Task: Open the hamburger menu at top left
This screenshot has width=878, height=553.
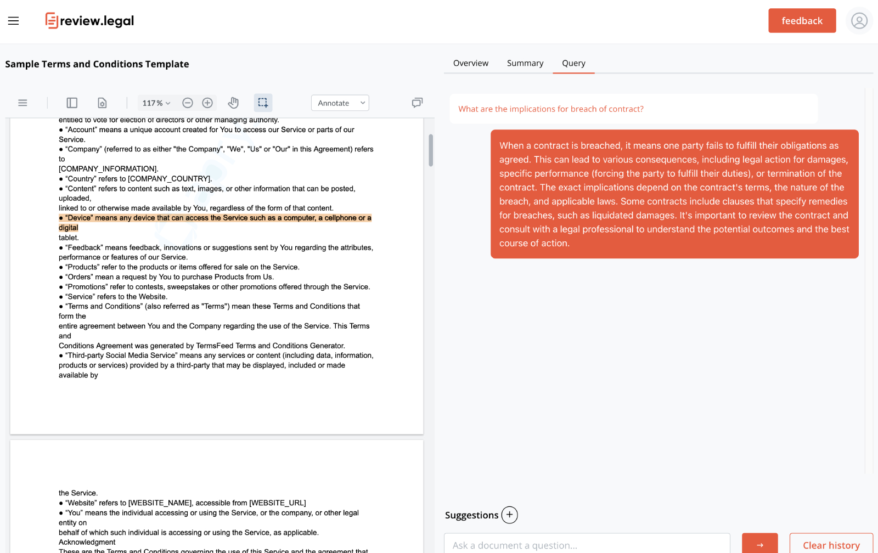Action: click(13, 21)
